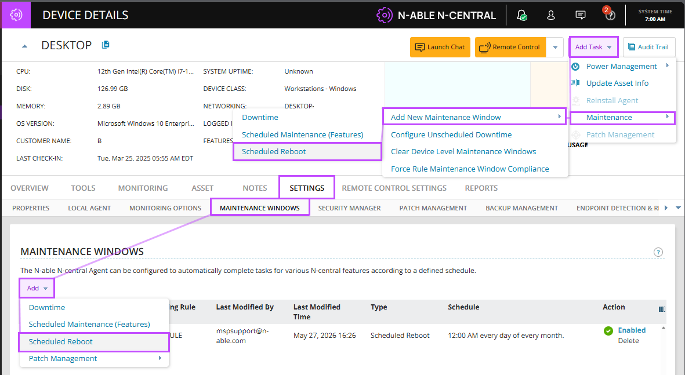Open the LOCAL AGENT sub-tab
This screenshot has width=685, height=375.
point(89,208)
